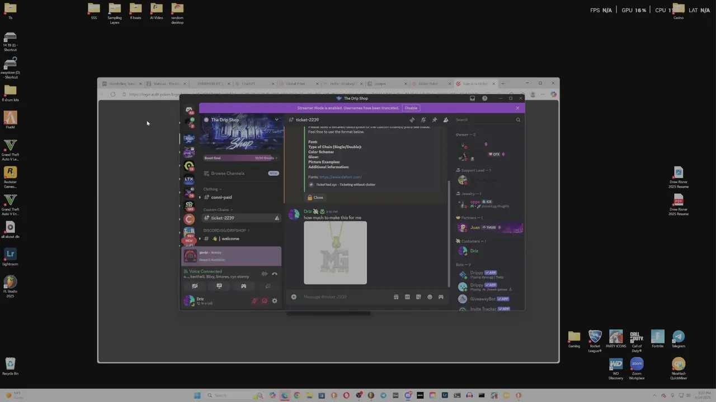Viewport: 716px width, 402px height.
Task: Open the GIF picker
Action: click(407, 297)
